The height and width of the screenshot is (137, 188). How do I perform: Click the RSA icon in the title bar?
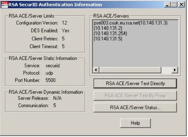[x=4, y=4]
